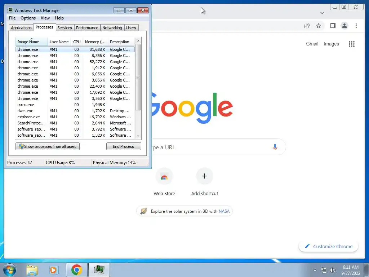
Task: Expand Chrome tab search chevron
Action: 322,13
